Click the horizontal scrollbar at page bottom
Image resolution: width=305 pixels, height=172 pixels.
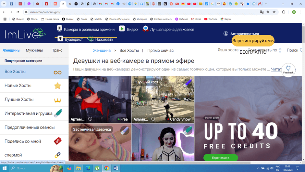(156, 163)
